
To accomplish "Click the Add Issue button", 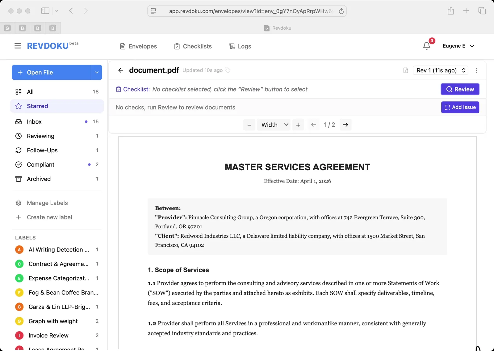I will (460, 107).
